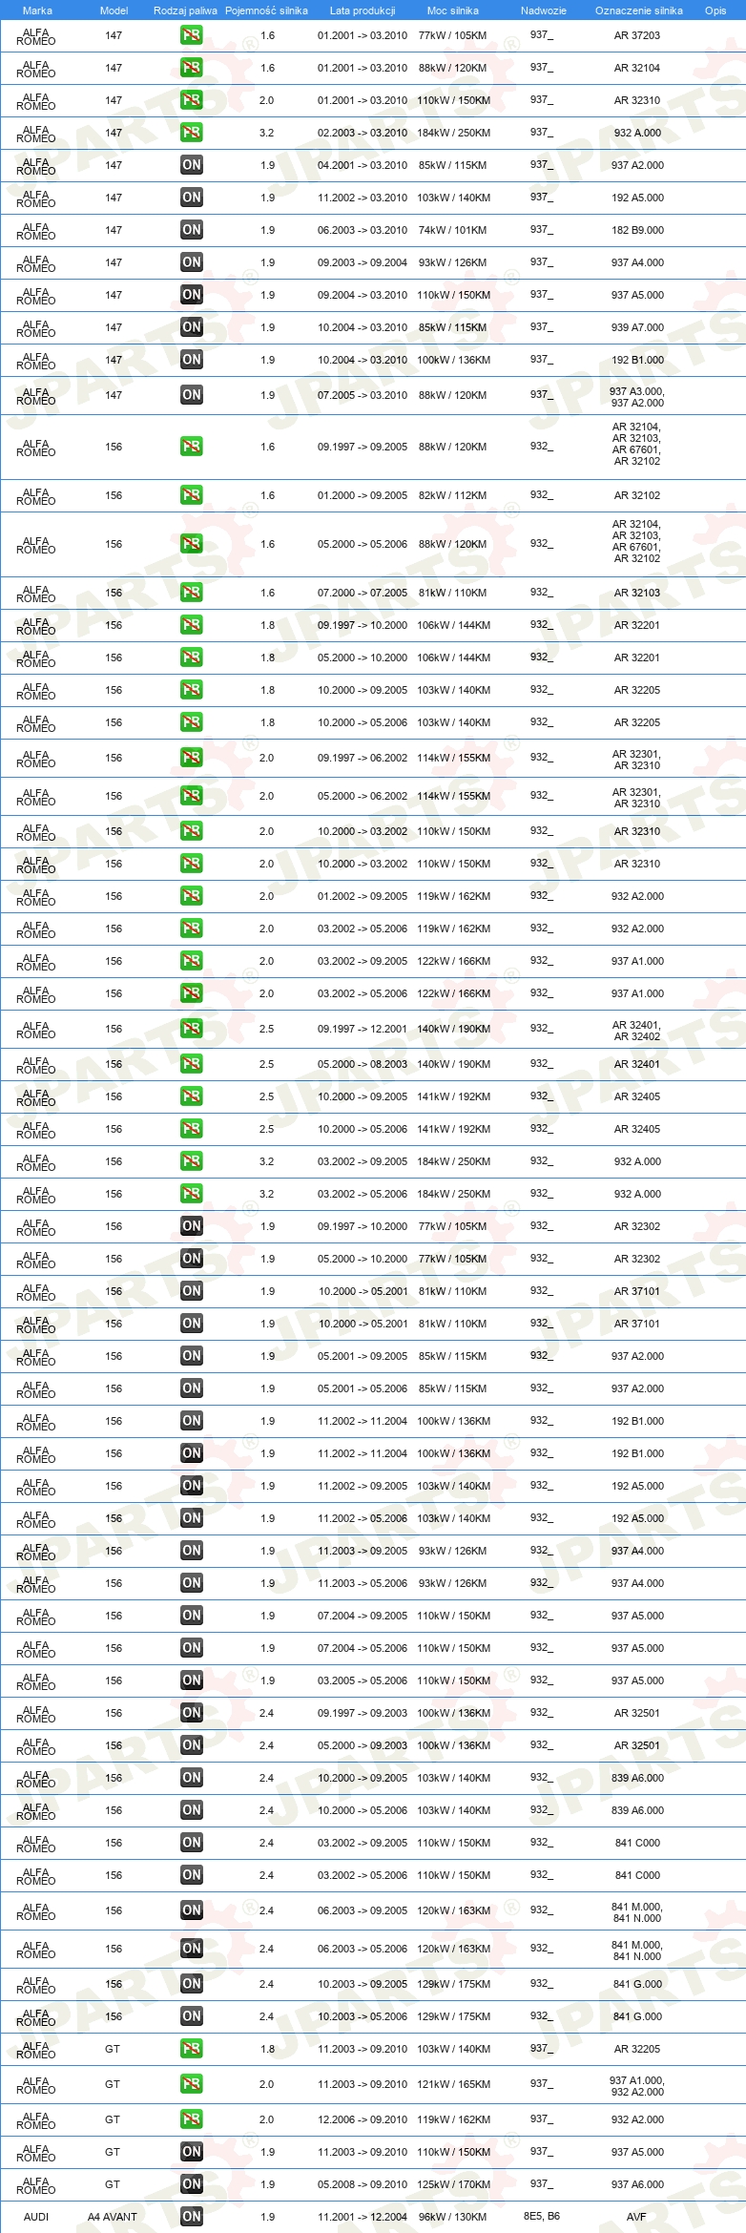
Task: Select engine code 937 A6.000
Action: 637,2184
